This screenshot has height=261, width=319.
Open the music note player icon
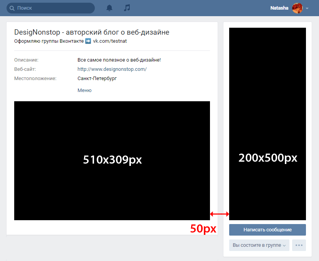[127, 8]
